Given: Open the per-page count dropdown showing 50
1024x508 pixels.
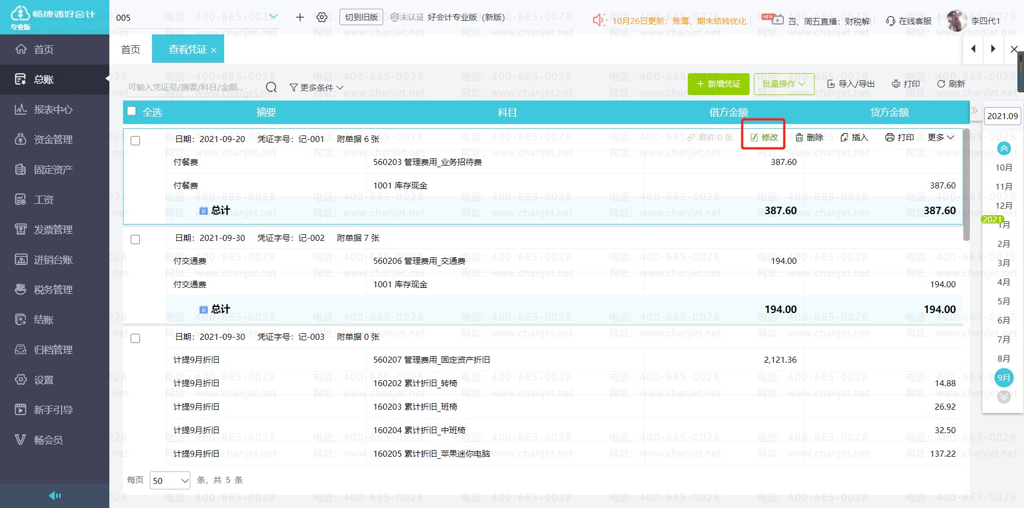Looking at the screenshot, I should click(170, 481).
